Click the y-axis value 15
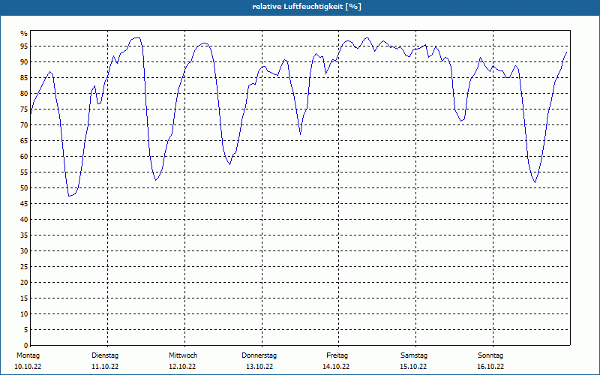 (24, 298)
